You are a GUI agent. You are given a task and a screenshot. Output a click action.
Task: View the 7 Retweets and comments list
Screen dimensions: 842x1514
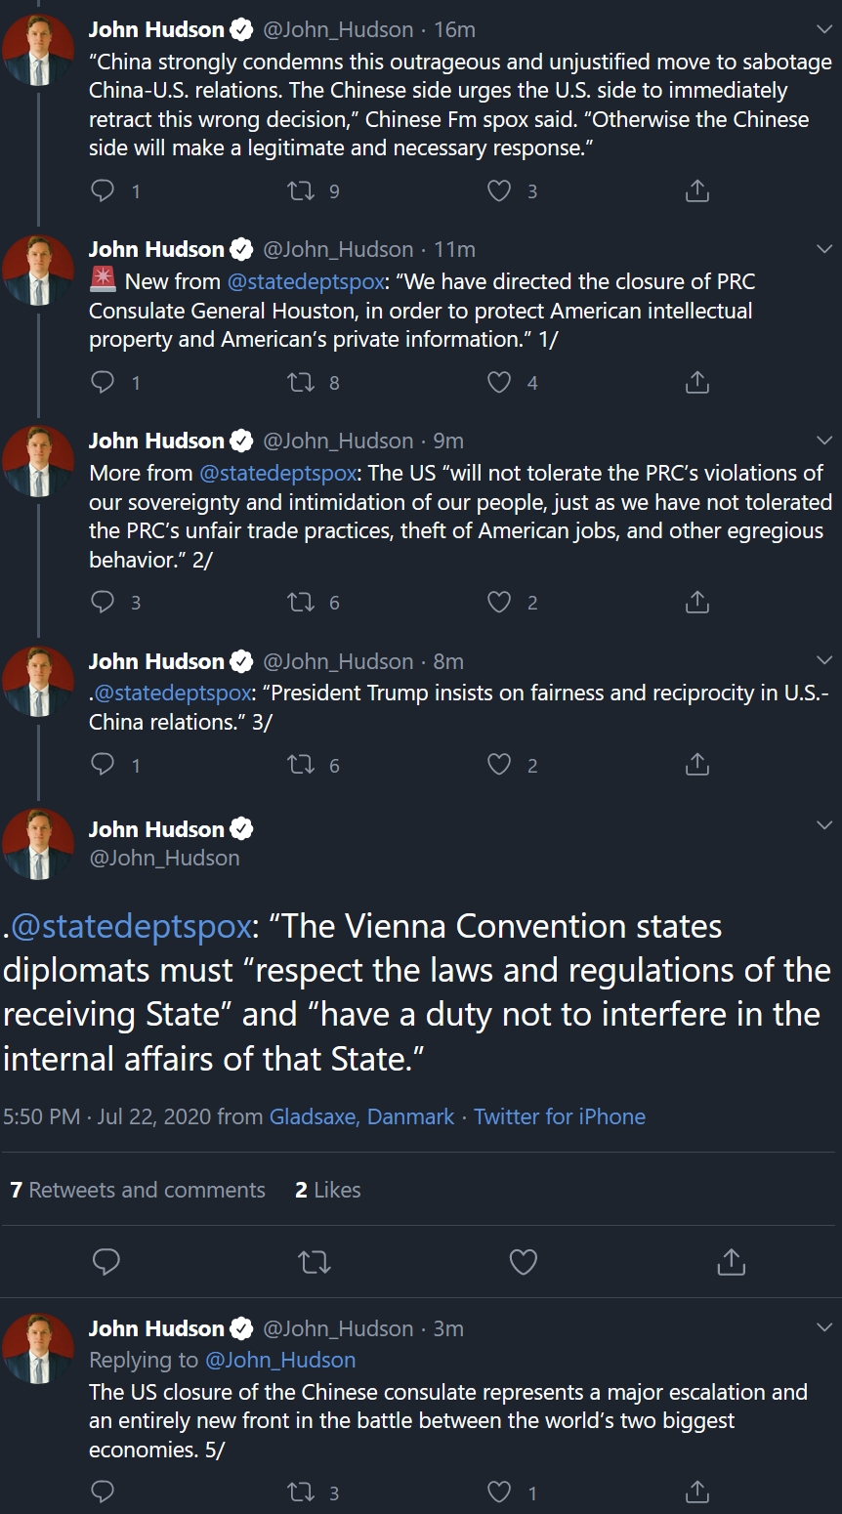[x=138, y=1190]
